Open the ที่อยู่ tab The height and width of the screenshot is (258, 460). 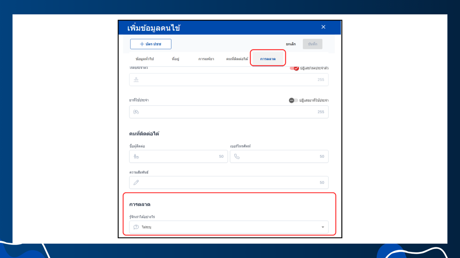point(175,59)
